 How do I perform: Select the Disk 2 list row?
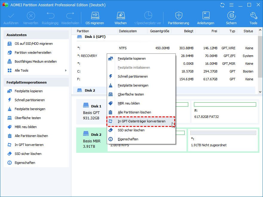click(164, 90)
